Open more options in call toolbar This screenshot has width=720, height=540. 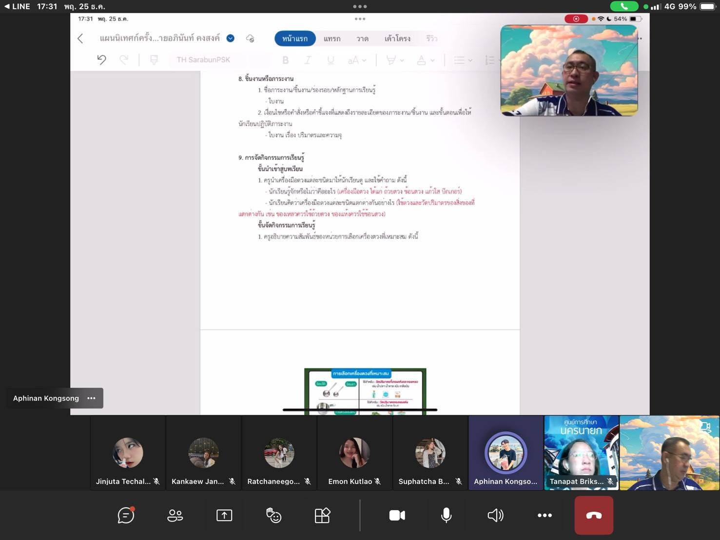[x=545, y=515]
